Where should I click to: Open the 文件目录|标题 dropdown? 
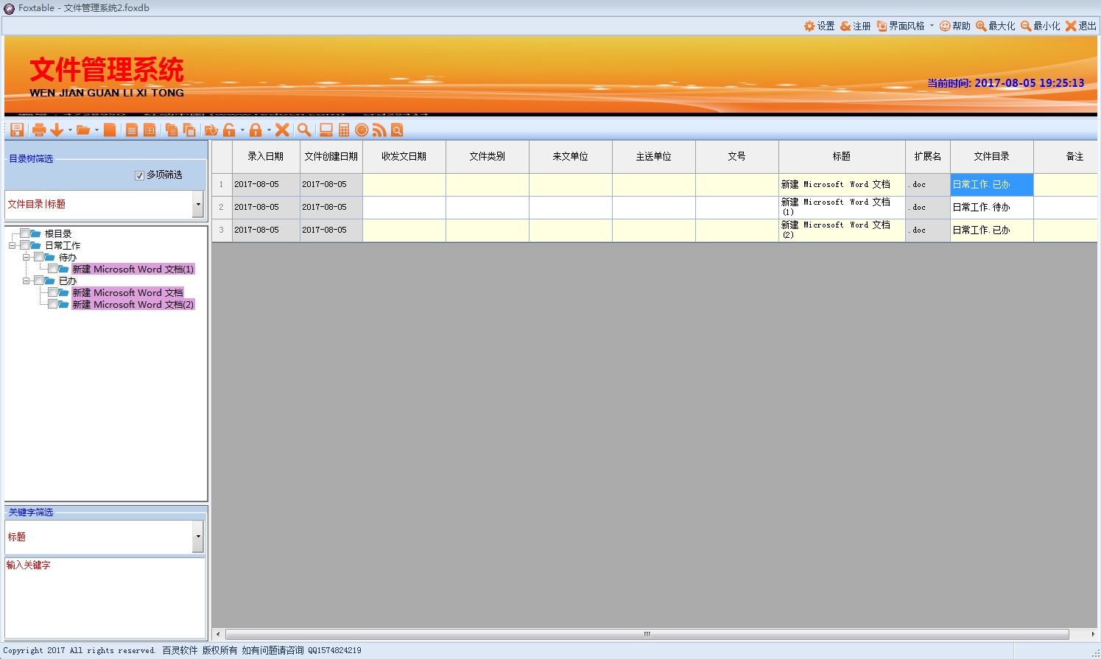pyautogui.click(x=197, y=205)
